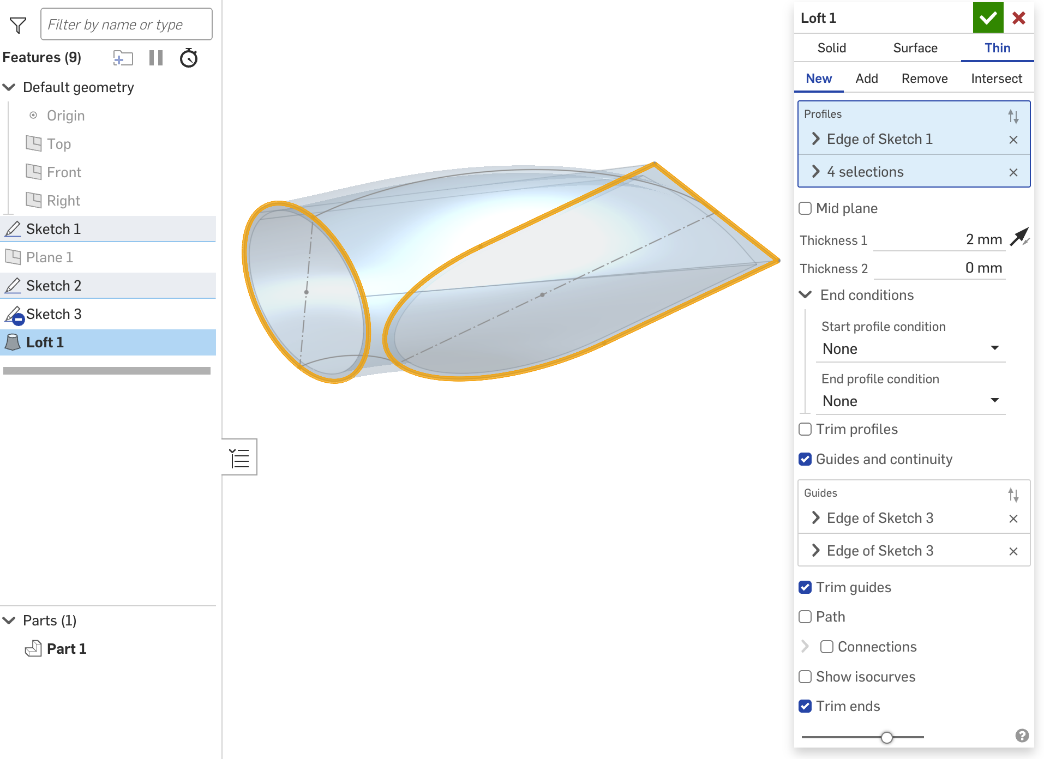Select Part 1 in the Parts list
This screenshot has height=759, width=1044.
point(67,649)
